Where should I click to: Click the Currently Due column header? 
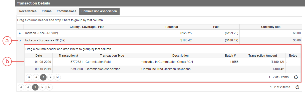(x=271, y=27)
